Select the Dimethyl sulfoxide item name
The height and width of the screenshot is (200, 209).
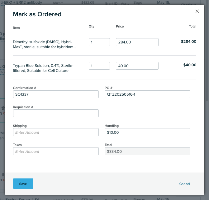coord(45,44)
